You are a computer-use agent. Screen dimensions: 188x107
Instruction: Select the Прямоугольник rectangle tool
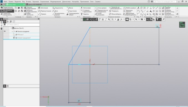(45, 11)
